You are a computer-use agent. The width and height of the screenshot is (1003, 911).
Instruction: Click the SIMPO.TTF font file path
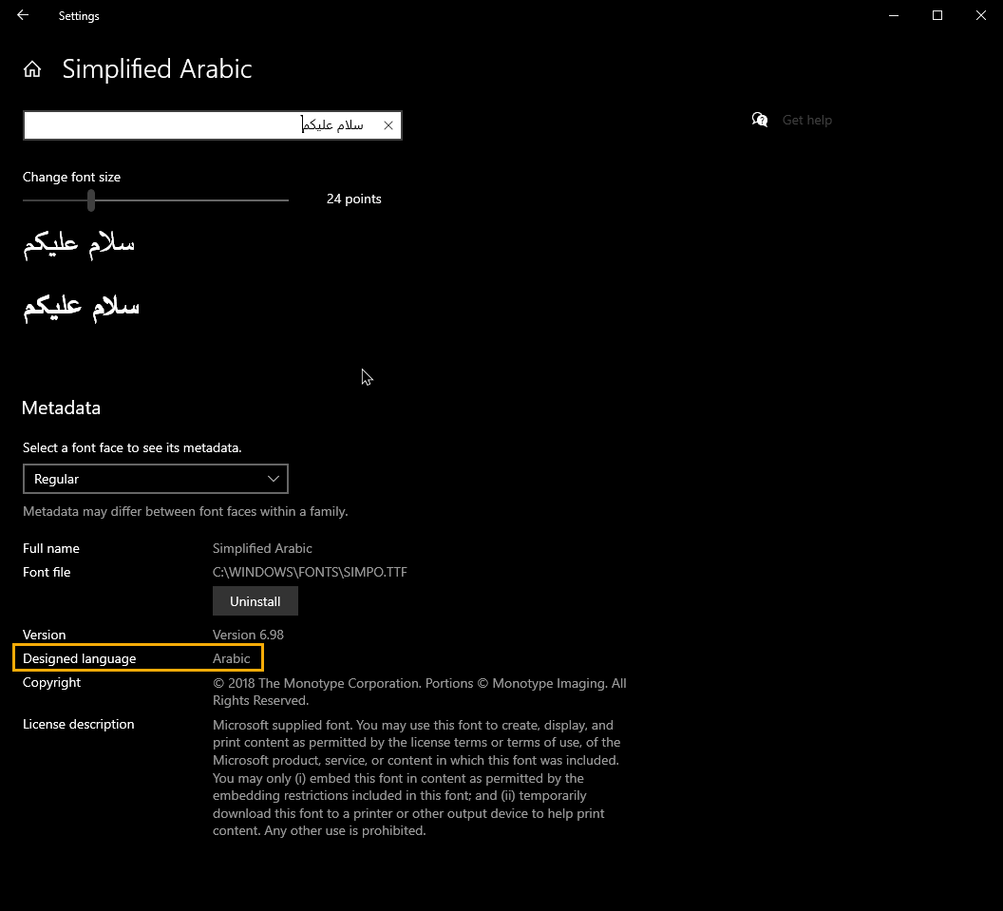(x=310, y=572)
